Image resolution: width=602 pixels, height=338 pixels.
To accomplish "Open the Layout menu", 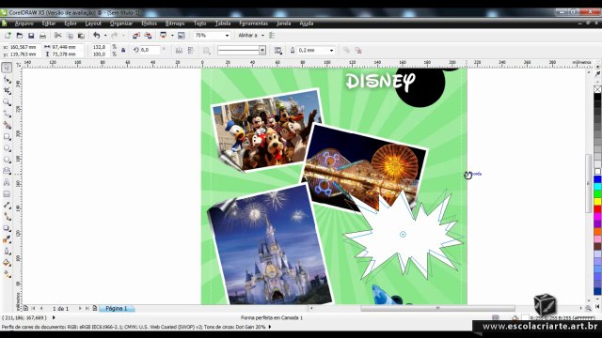I will click(93, 23).
